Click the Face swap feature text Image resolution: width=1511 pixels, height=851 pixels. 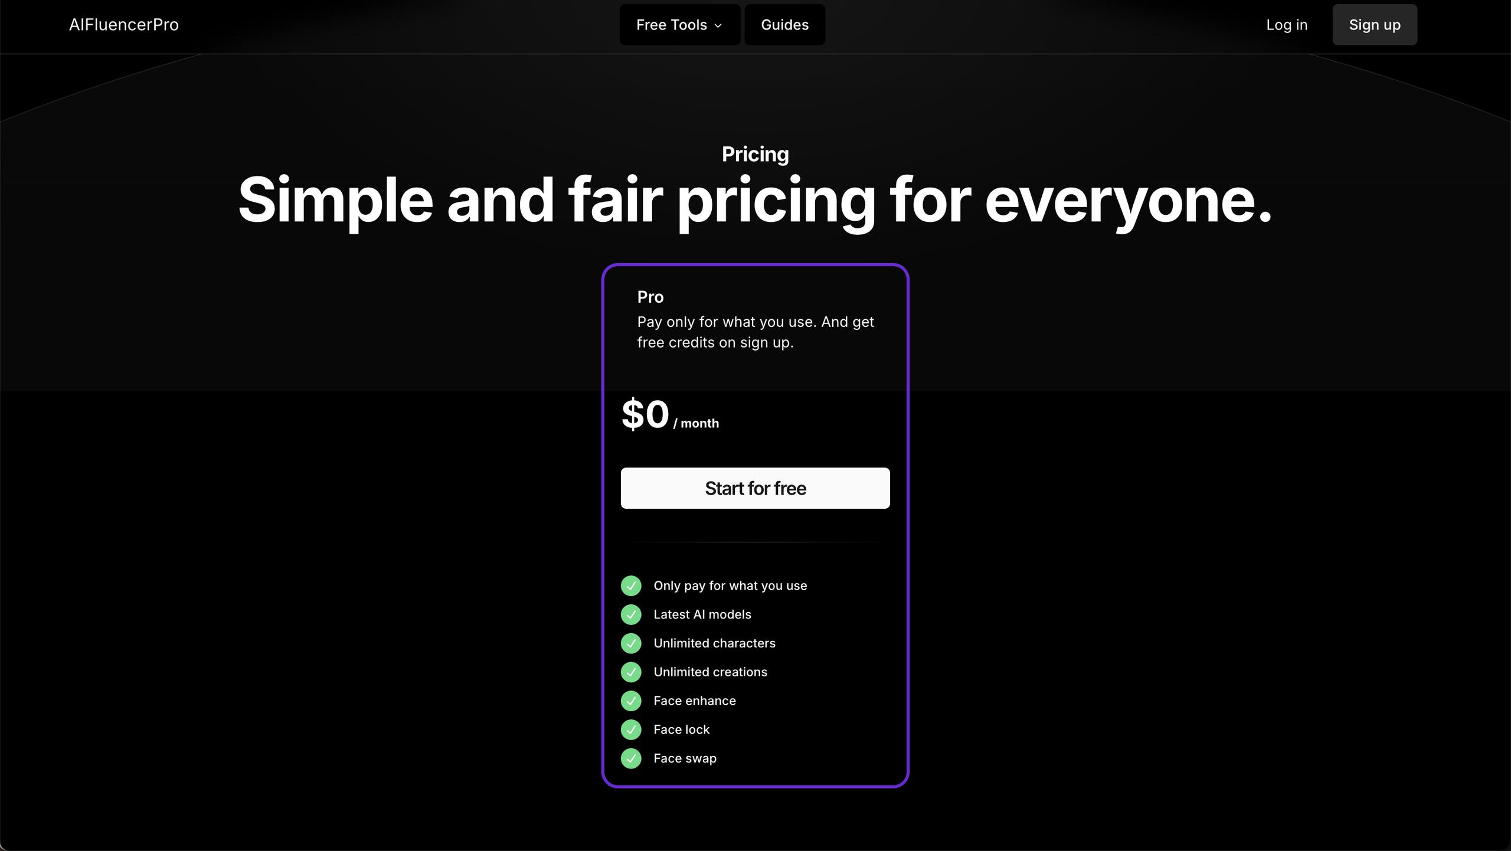(x=685, y=758)
